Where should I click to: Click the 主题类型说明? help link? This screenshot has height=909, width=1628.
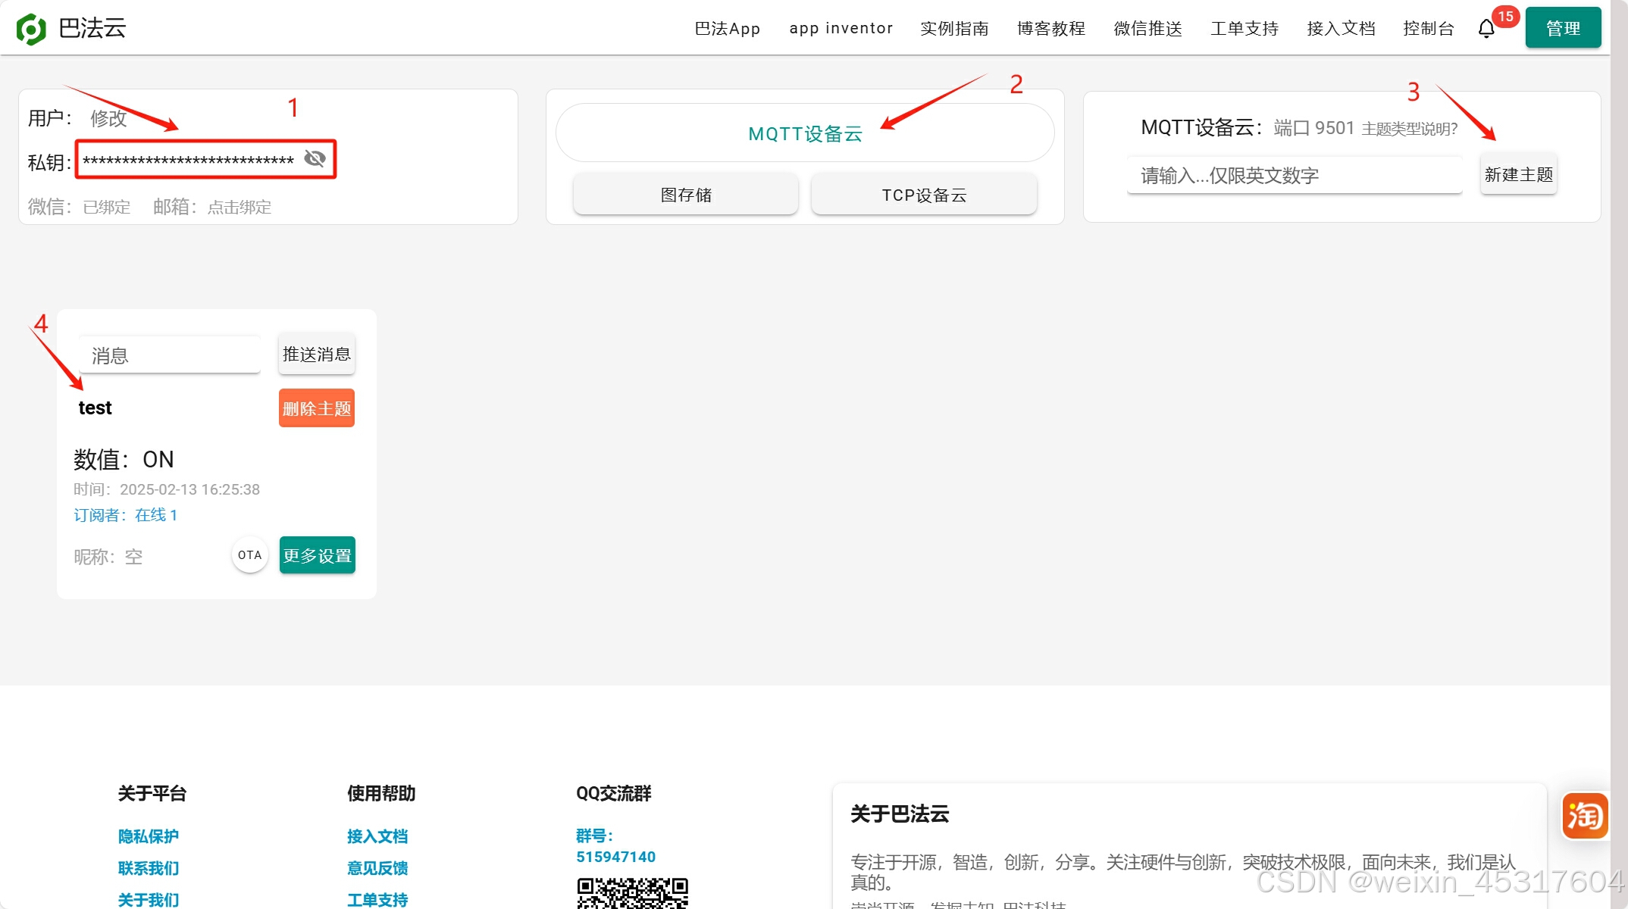(1409, 130)
